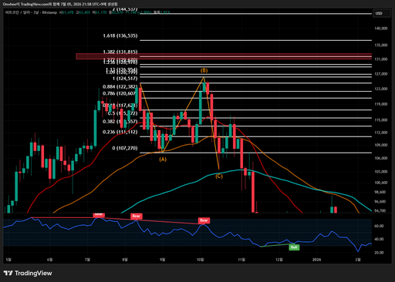Click the RSI 40.00 scale value
The height and width of the screenshot is (282, 395).
point(379,239)
